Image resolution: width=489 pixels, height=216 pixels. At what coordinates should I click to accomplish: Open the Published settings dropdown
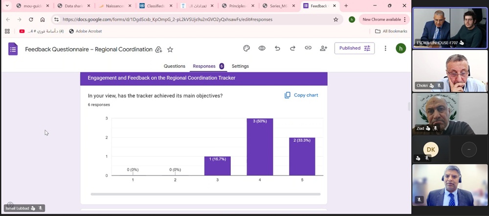[355, 48]
